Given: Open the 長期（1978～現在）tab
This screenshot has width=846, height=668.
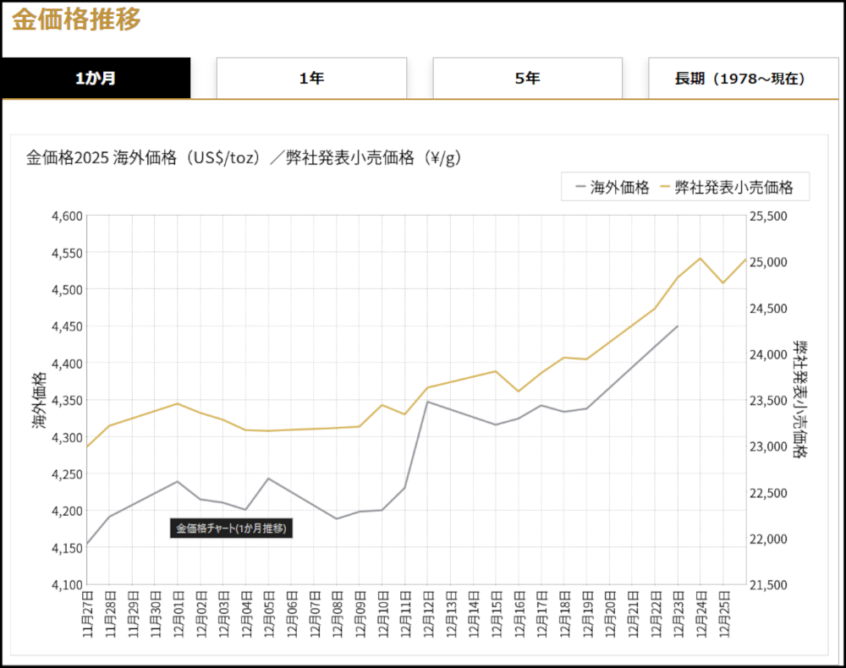Looking at the screenshot, I should tap(742, 79).
